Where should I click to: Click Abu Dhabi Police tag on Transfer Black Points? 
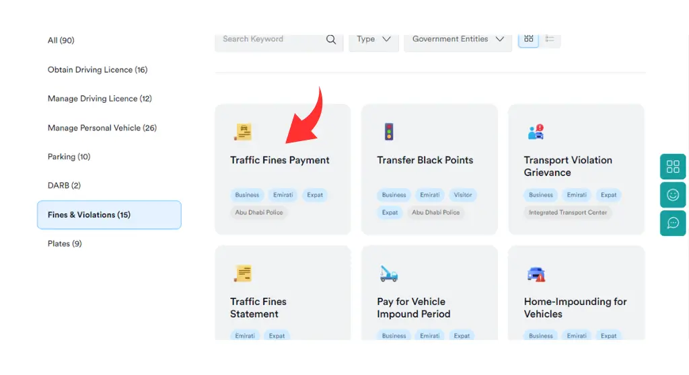pos(435,212)
